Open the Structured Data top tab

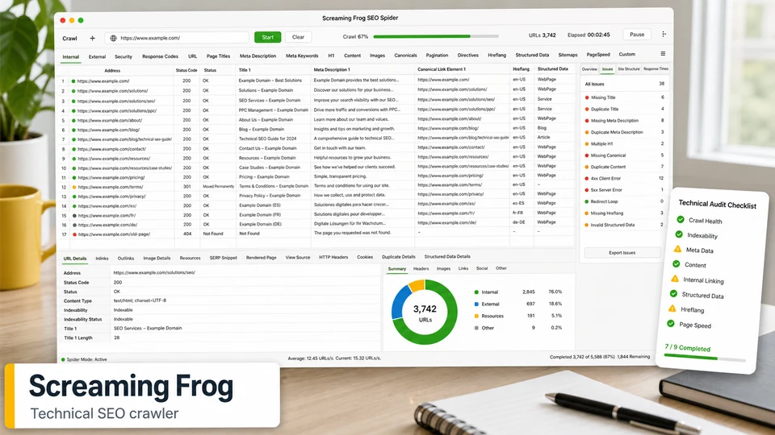[532, 55]
